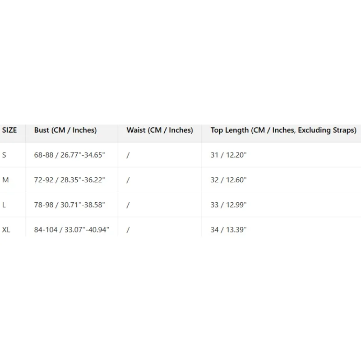Click top length value 31 / 12.20"
The image size is (361, 361).
click(229, 155)
